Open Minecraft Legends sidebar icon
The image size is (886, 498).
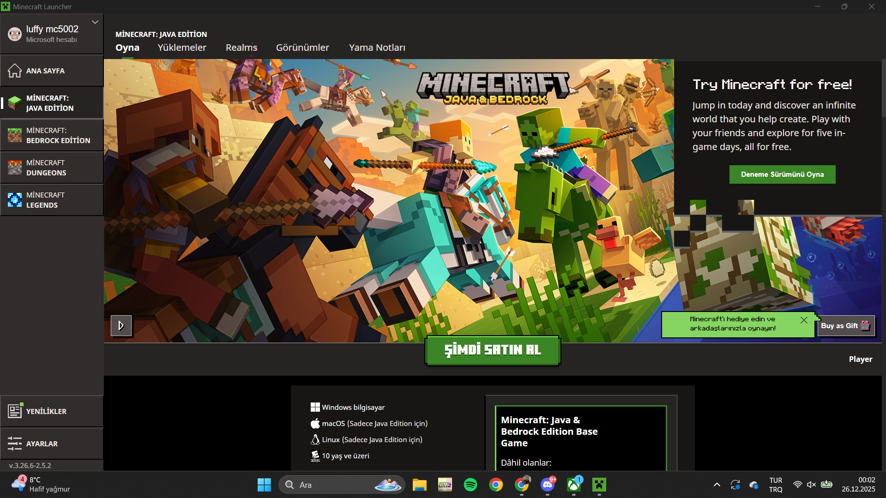[x=15, y=200]
